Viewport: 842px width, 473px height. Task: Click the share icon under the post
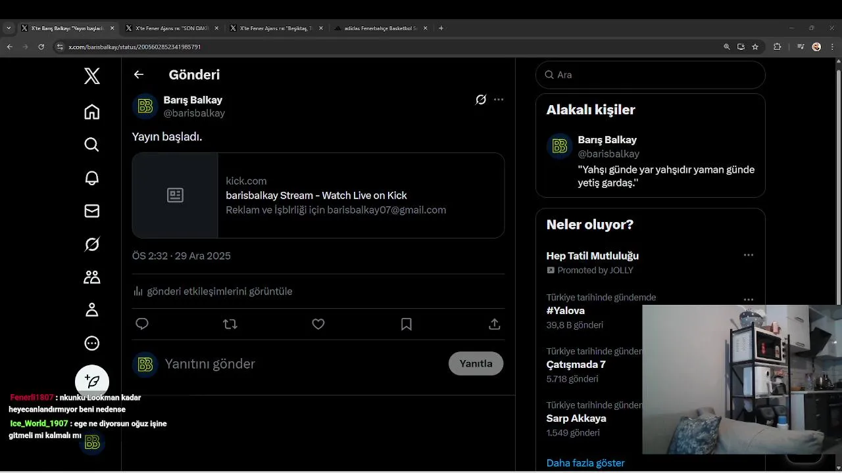tap(495, 324)
